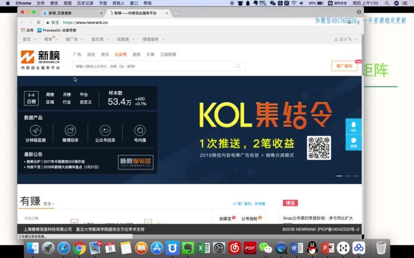Viewport: 414px width, 258px height.
Task: Open Baidu Netdisk in the dock
Action: click(x=358, y=248)
